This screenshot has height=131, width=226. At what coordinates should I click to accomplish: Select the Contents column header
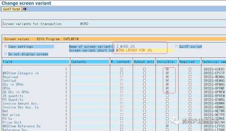[90, 62]
